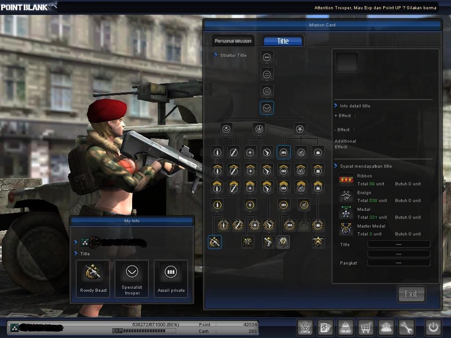451x338 pixels.
Task: Click the gold-ring crosshair title icon
Action: pos(250,205)
